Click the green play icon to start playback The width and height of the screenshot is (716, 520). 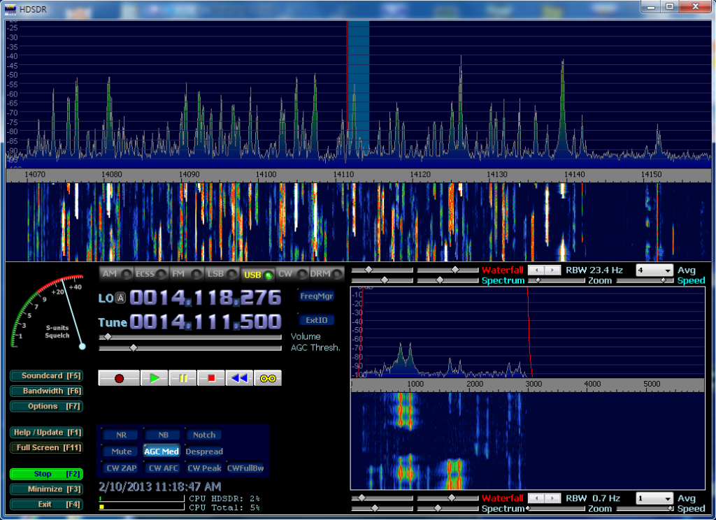coord(155,377)
